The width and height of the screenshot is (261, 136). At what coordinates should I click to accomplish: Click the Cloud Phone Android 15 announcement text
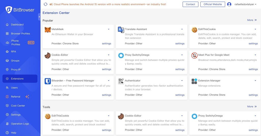point(110,4)
